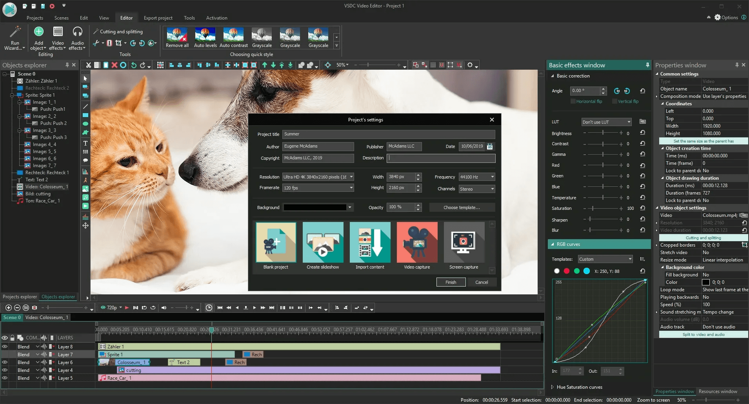This screenshot has width=749, height=404.
Task: Click the red delete X toolbar icon
Action: (114, 65)
